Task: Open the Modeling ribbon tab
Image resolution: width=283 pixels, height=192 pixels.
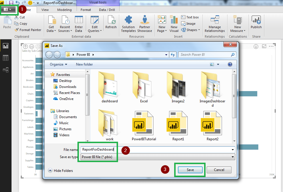Action: (x=64, y=10)
